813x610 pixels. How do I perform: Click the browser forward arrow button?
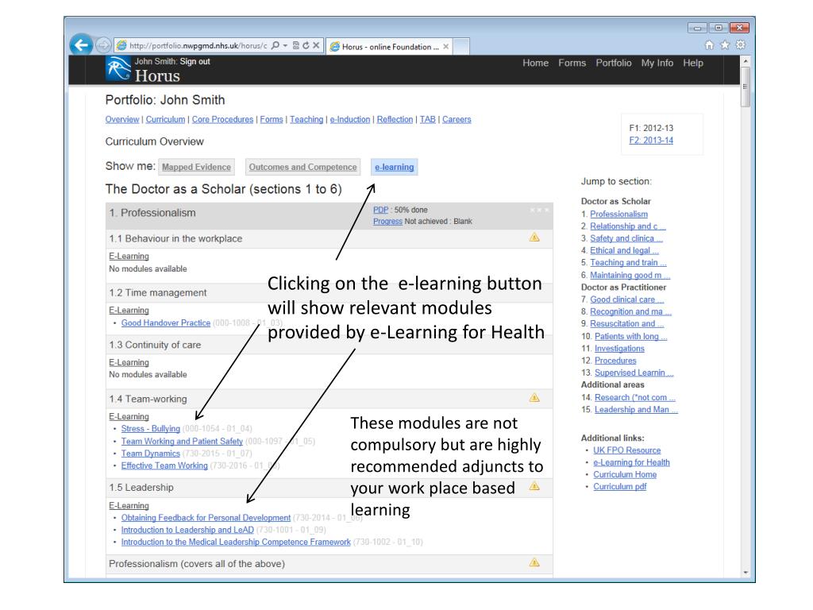pyautogui.click(x=103, y=45)
